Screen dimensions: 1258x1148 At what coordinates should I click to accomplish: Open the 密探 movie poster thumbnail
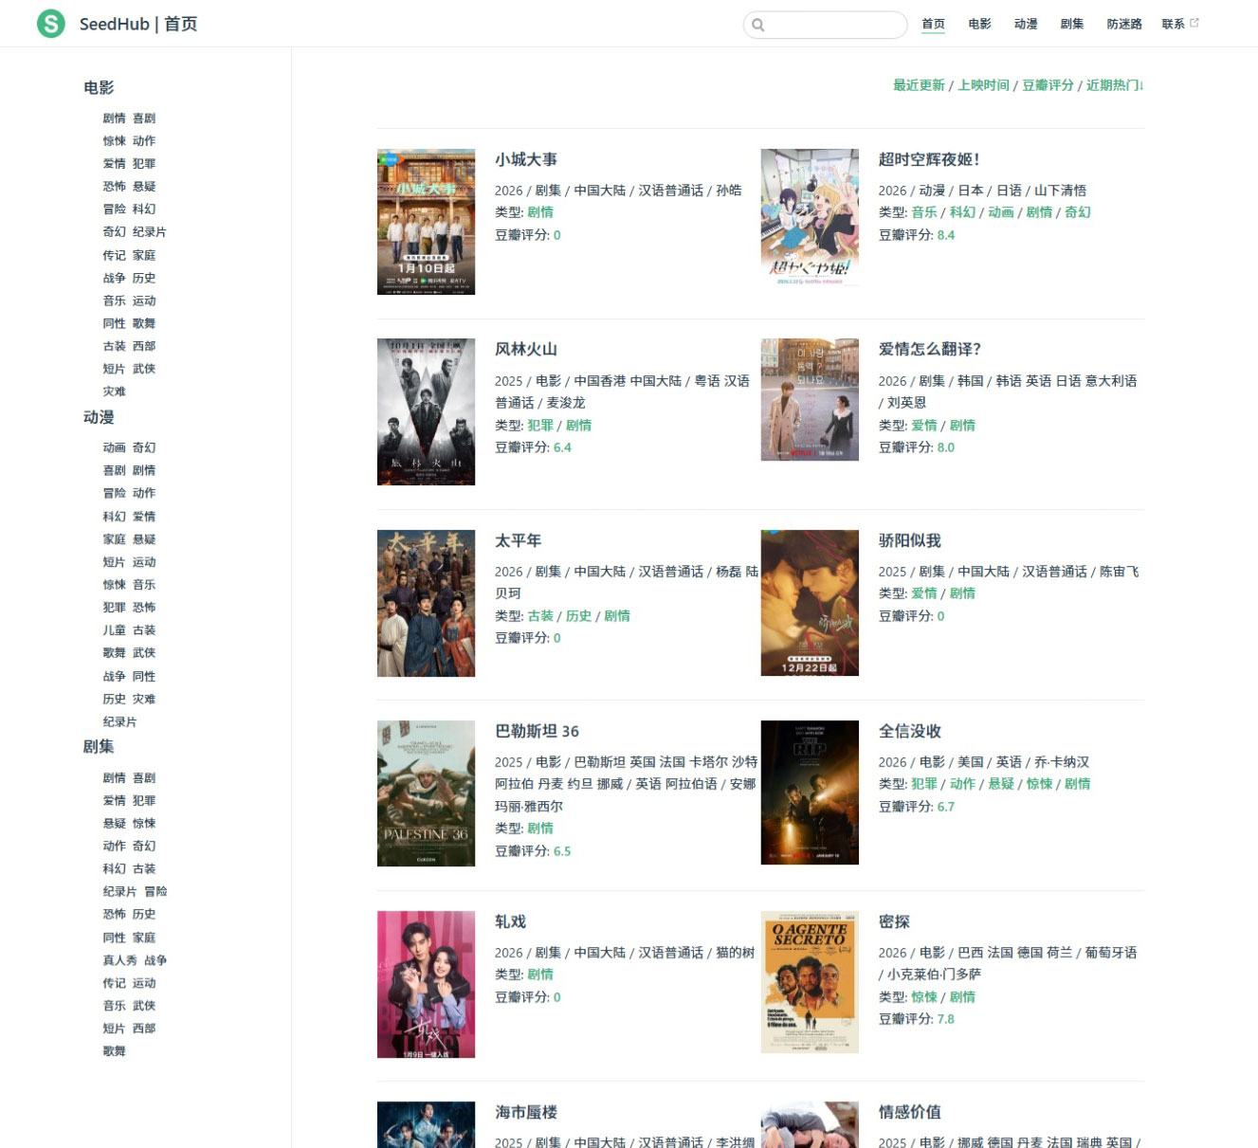coord(810,982)
